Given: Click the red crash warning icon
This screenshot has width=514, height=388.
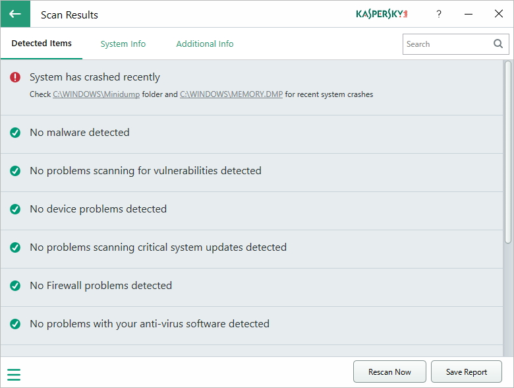Looking at the screenshot, I should tap(15, 77).
